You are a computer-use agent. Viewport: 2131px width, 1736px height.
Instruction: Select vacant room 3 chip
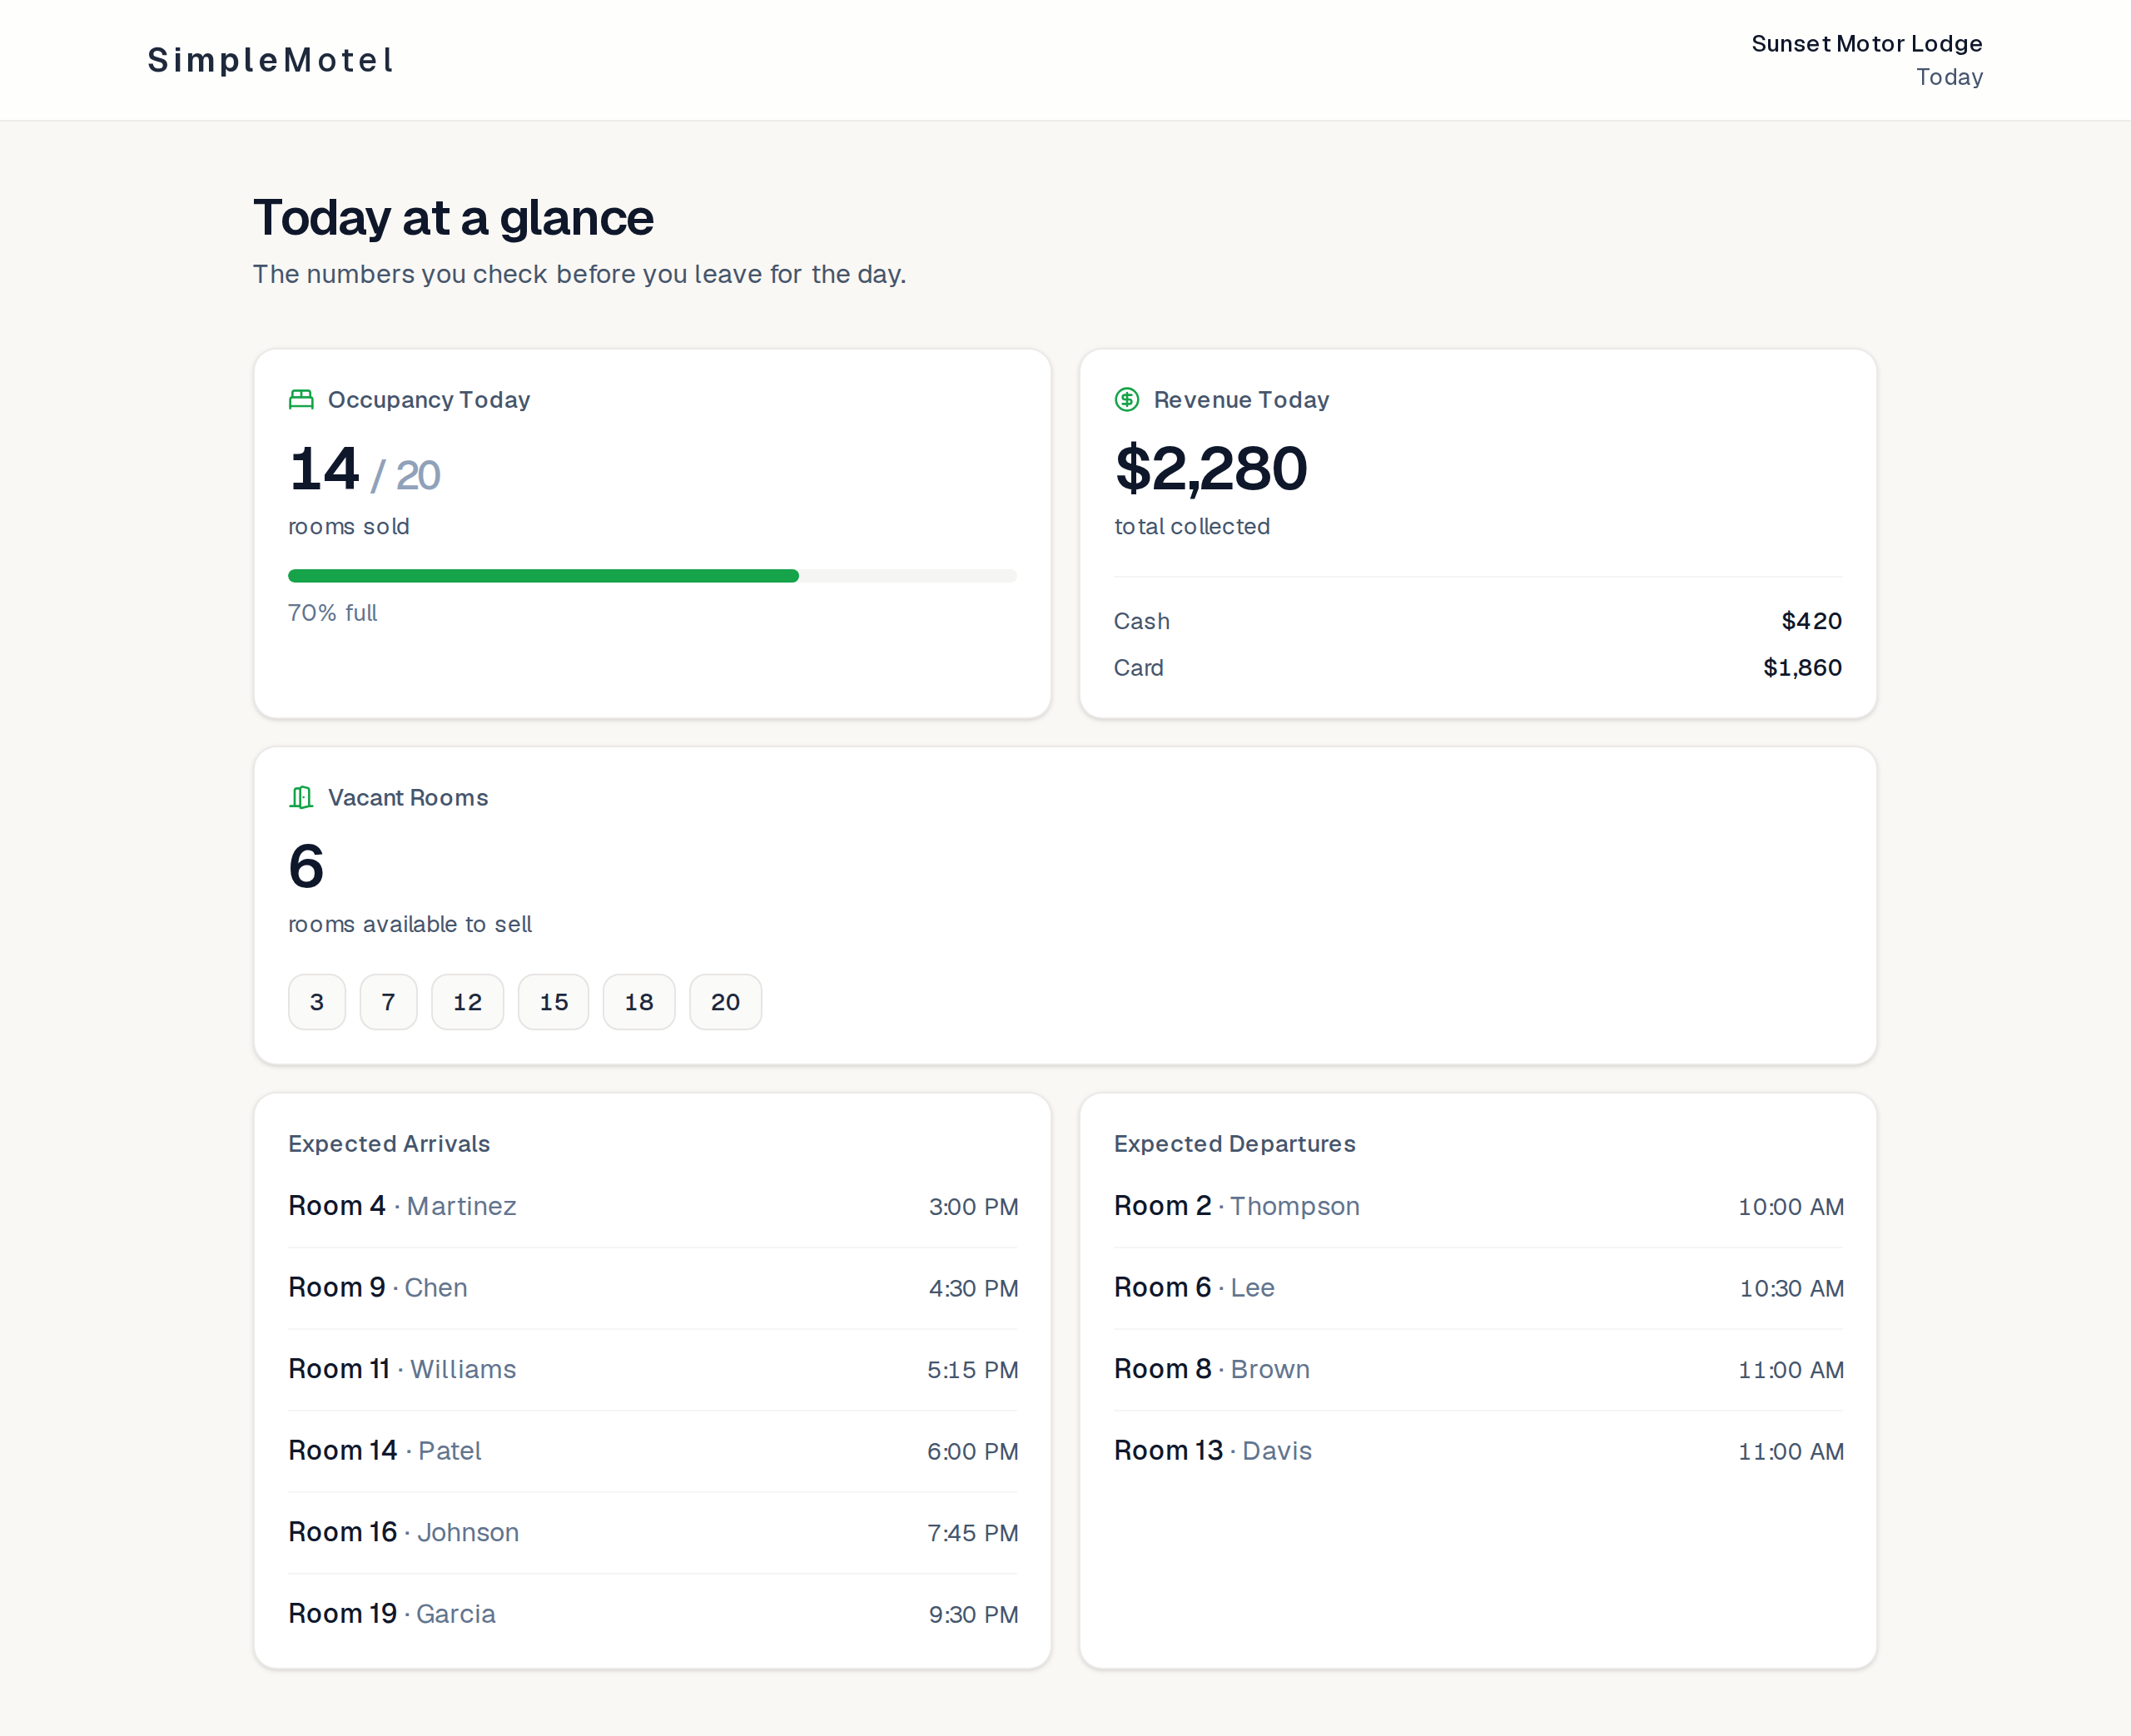317,1002
